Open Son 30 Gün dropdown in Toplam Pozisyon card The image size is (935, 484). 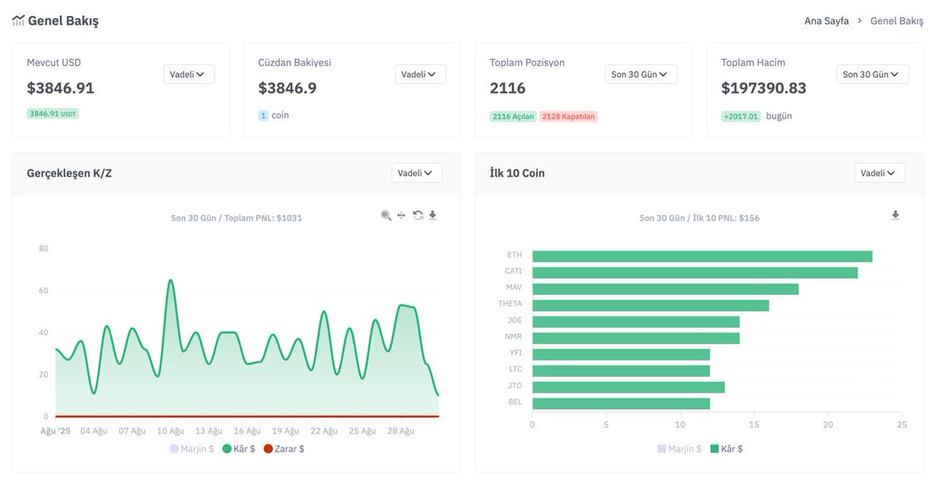(641, 74)
